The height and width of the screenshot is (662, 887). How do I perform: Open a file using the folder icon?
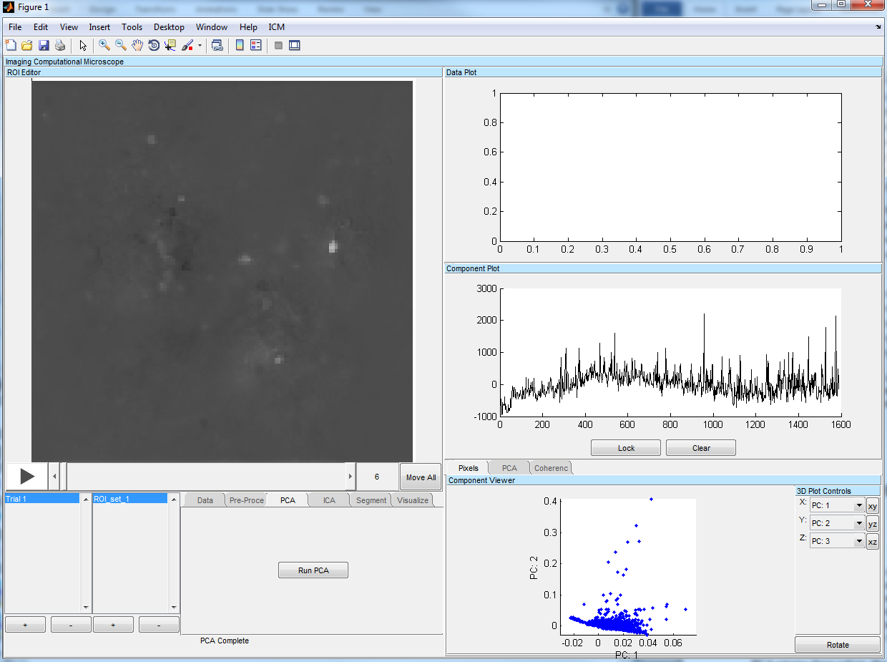pyautogui.click(x=27, y=45)
